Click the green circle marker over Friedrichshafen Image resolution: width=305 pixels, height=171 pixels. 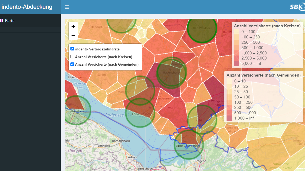(x=140, y=112)
